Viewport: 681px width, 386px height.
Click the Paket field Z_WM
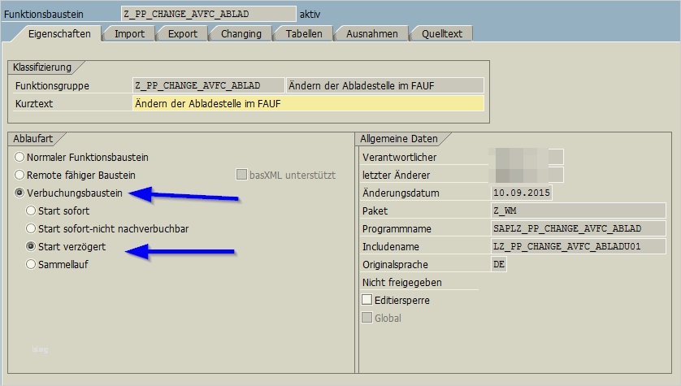pos(578,210)
